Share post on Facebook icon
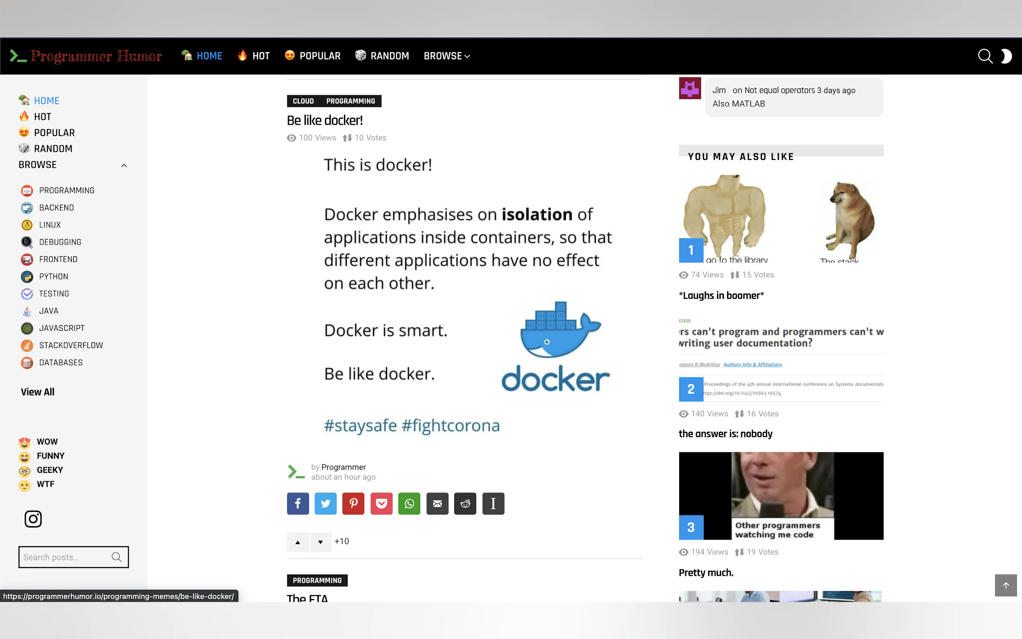The image size is (1022, 639). pos(298,503)
